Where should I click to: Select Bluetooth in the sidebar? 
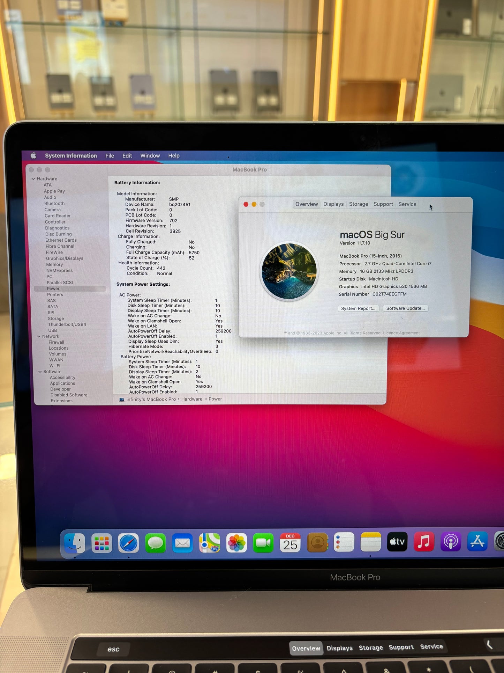[x=54, y=204]
